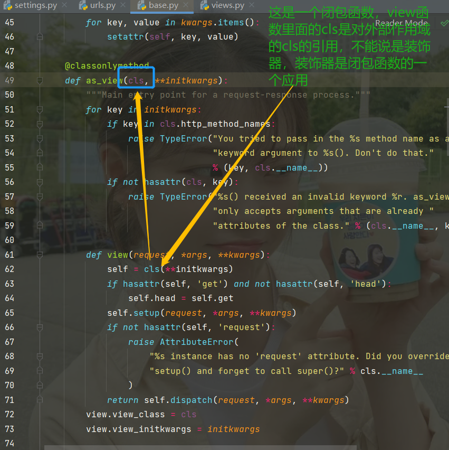Click the cls call on line 62

[151, 269]
